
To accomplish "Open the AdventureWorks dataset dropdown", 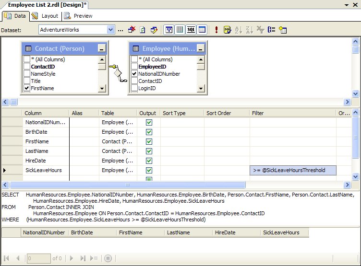I will click(111, 30).
